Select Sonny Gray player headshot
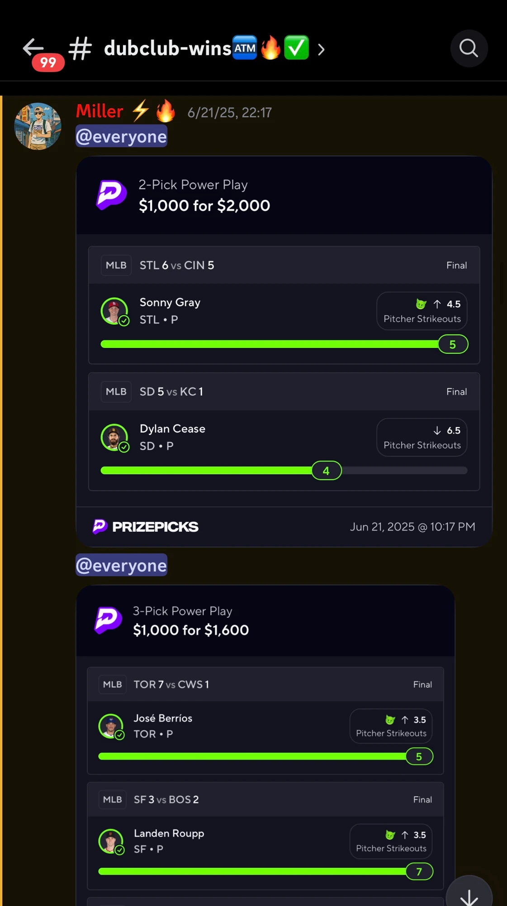 (x=114, y=311)
